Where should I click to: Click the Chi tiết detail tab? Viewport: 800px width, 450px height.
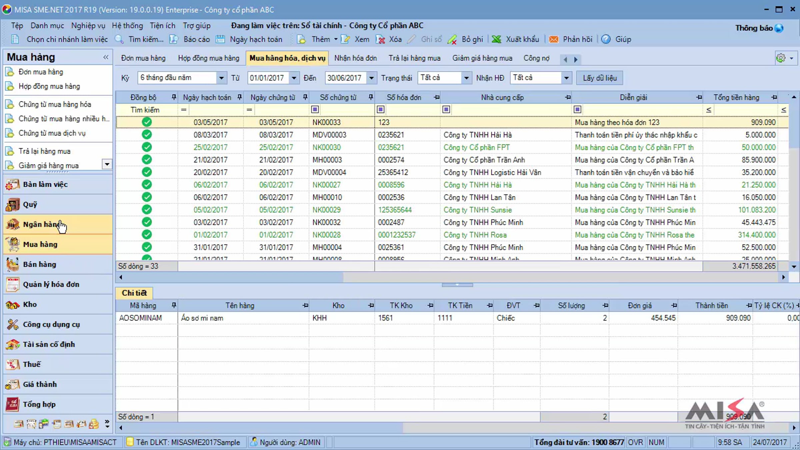coord(134,293)
